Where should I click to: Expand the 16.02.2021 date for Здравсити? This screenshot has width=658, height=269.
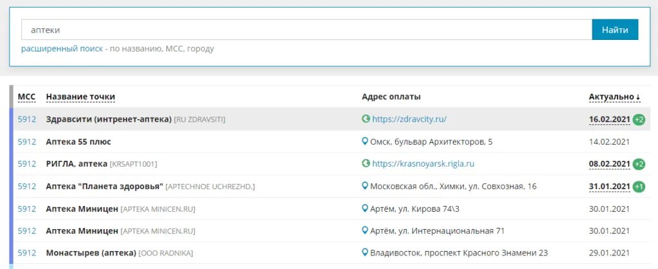pyautogui.click(x=609, y=119)
